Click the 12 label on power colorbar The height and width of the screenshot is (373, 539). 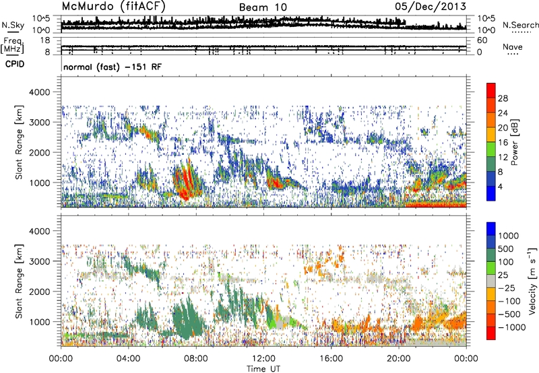pyautogui.click(x=503, y=158)
